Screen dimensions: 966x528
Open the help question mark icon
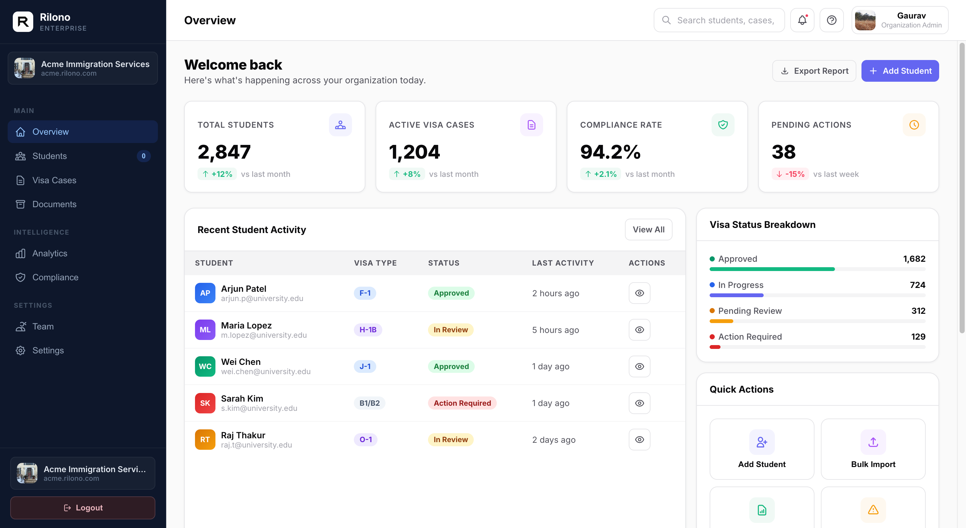coord(831,20)
